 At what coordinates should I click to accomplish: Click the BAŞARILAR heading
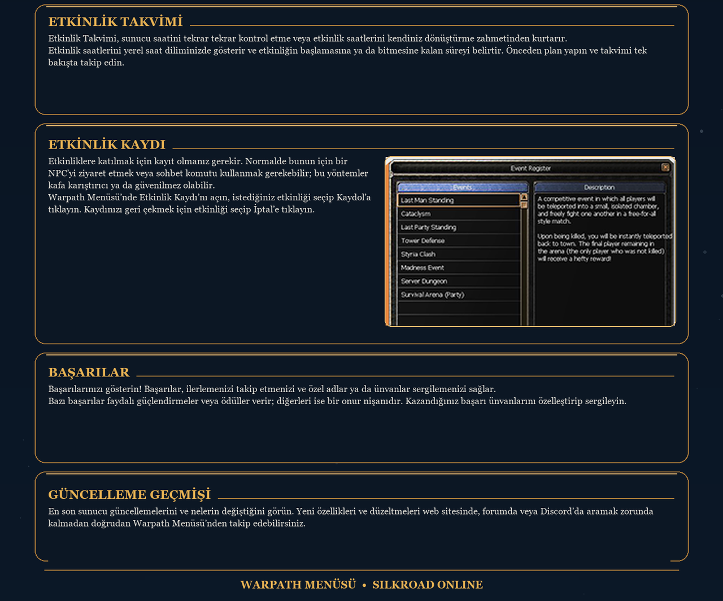(x=89, y=372)
